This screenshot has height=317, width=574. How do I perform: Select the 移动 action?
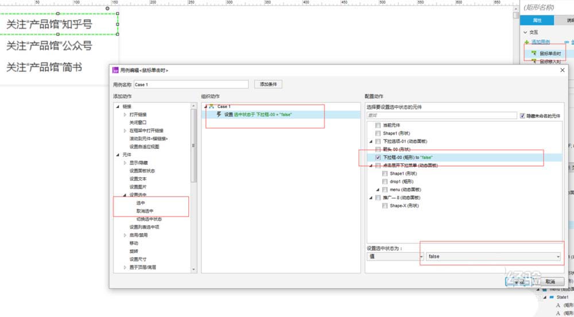pos(134,243)
